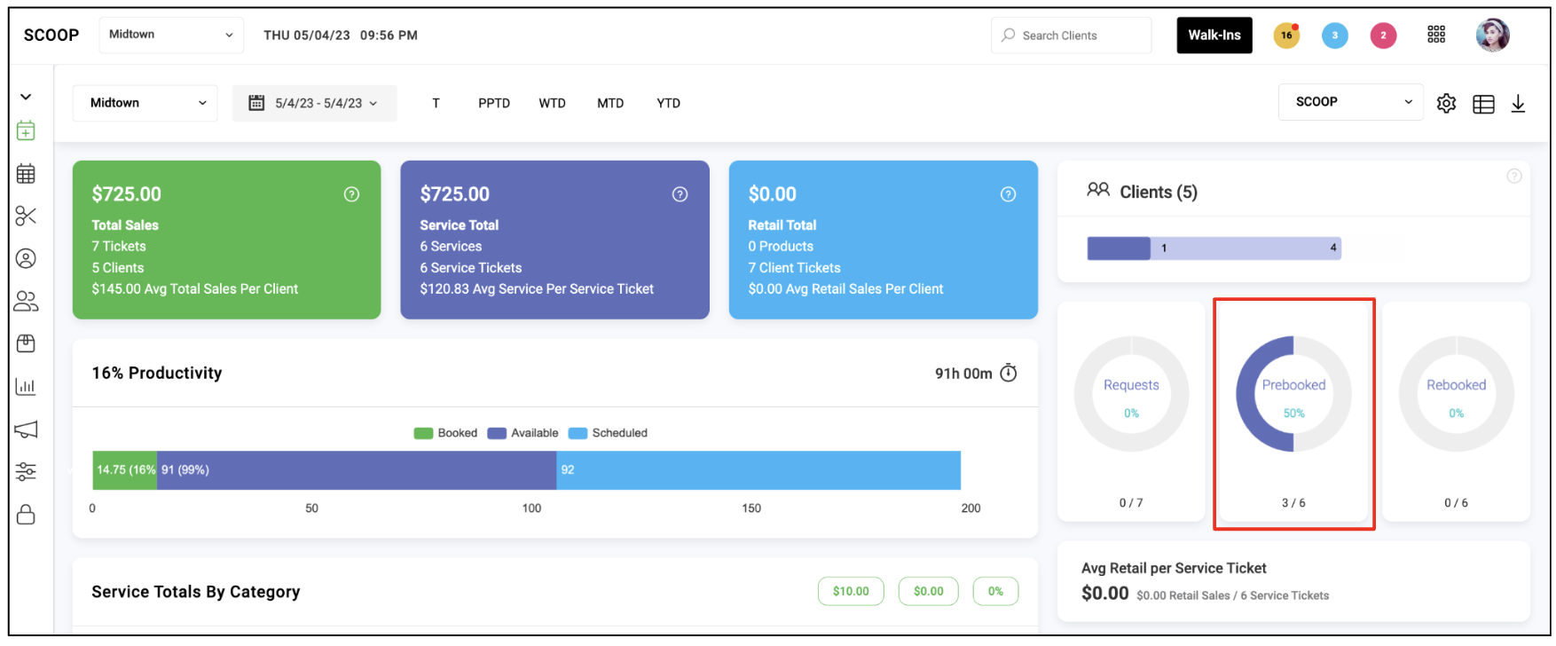
Task: Open the 5/4/23 date range picker
Action: [x=314, y=103]
